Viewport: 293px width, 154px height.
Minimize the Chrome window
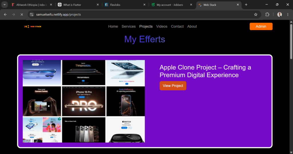pyautogui.click(x=267, y=5)
